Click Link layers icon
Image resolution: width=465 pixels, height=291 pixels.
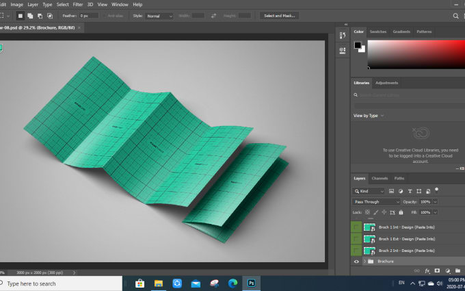coord(416,270)
